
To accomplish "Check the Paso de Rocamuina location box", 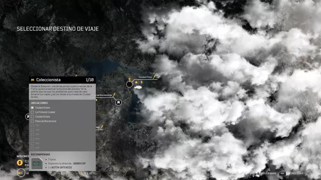I will 32,121.
